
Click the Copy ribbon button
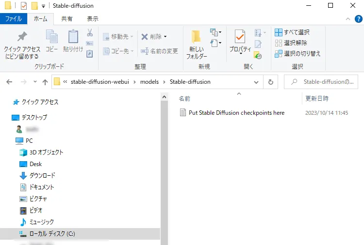click(52, 41)
